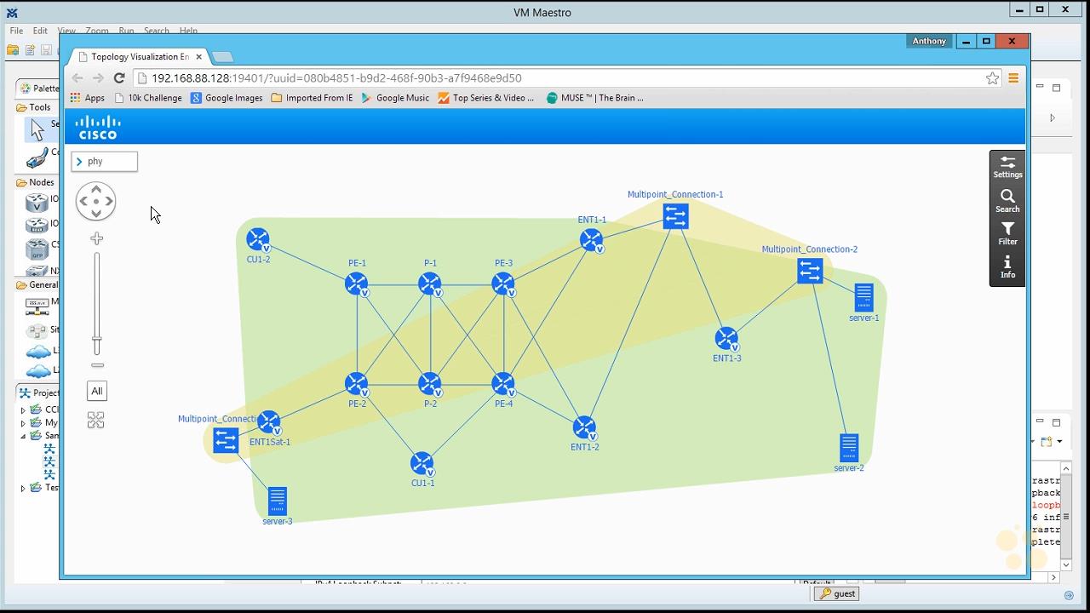1090x613 pixels.
Task: Open the Filter panel
Action: coord(1007,234)
